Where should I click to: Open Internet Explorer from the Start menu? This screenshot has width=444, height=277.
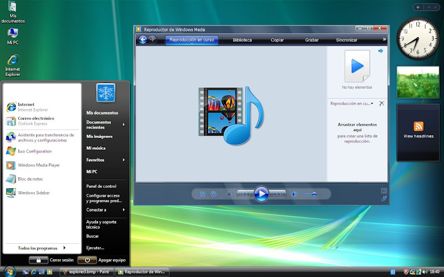coord(42,107)
